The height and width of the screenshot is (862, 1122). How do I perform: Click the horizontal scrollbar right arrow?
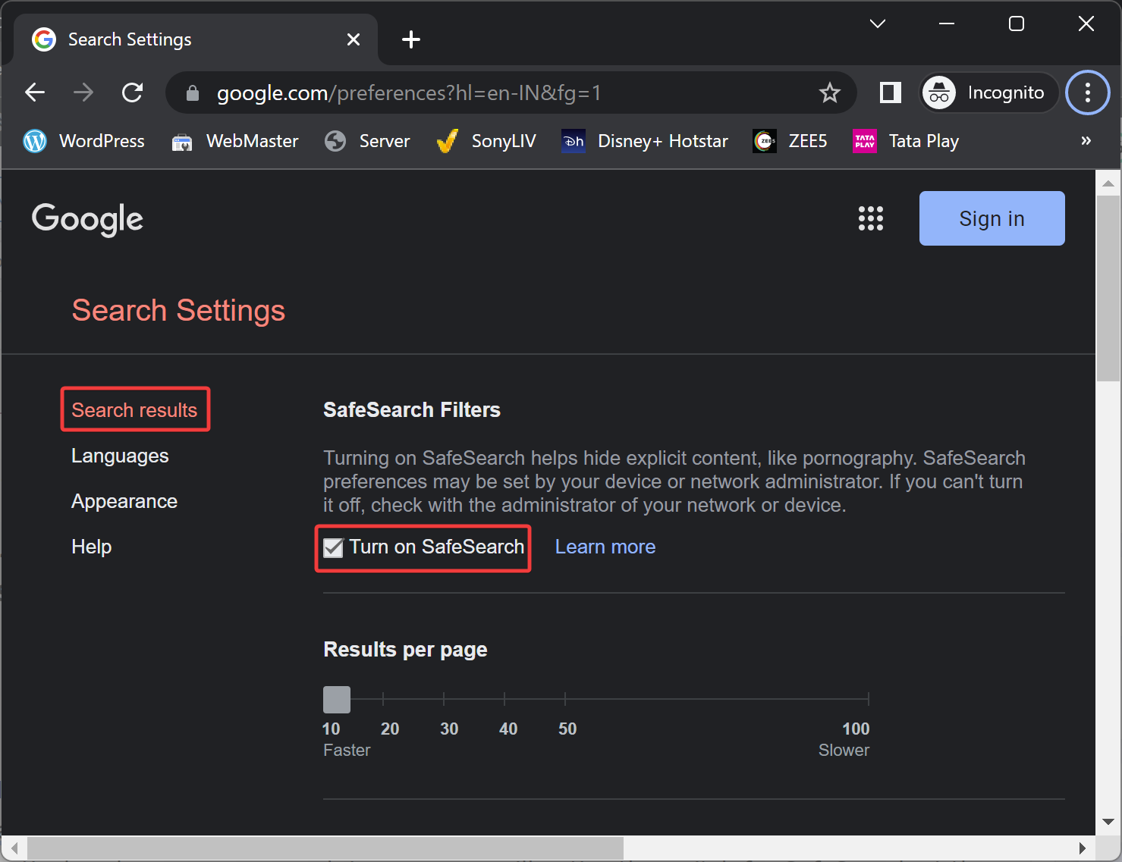(x=1083, y=848)
